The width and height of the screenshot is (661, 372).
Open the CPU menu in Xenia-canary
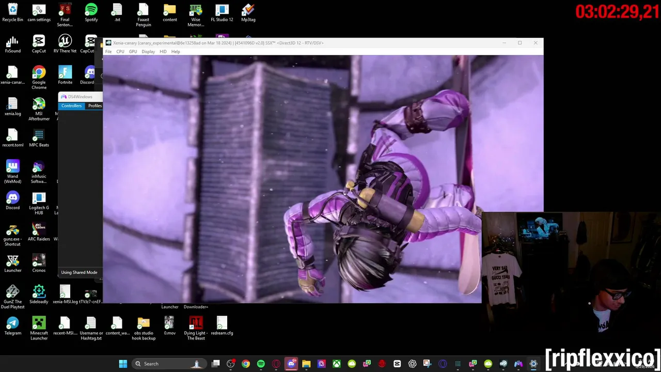click(x=120, y=52)
